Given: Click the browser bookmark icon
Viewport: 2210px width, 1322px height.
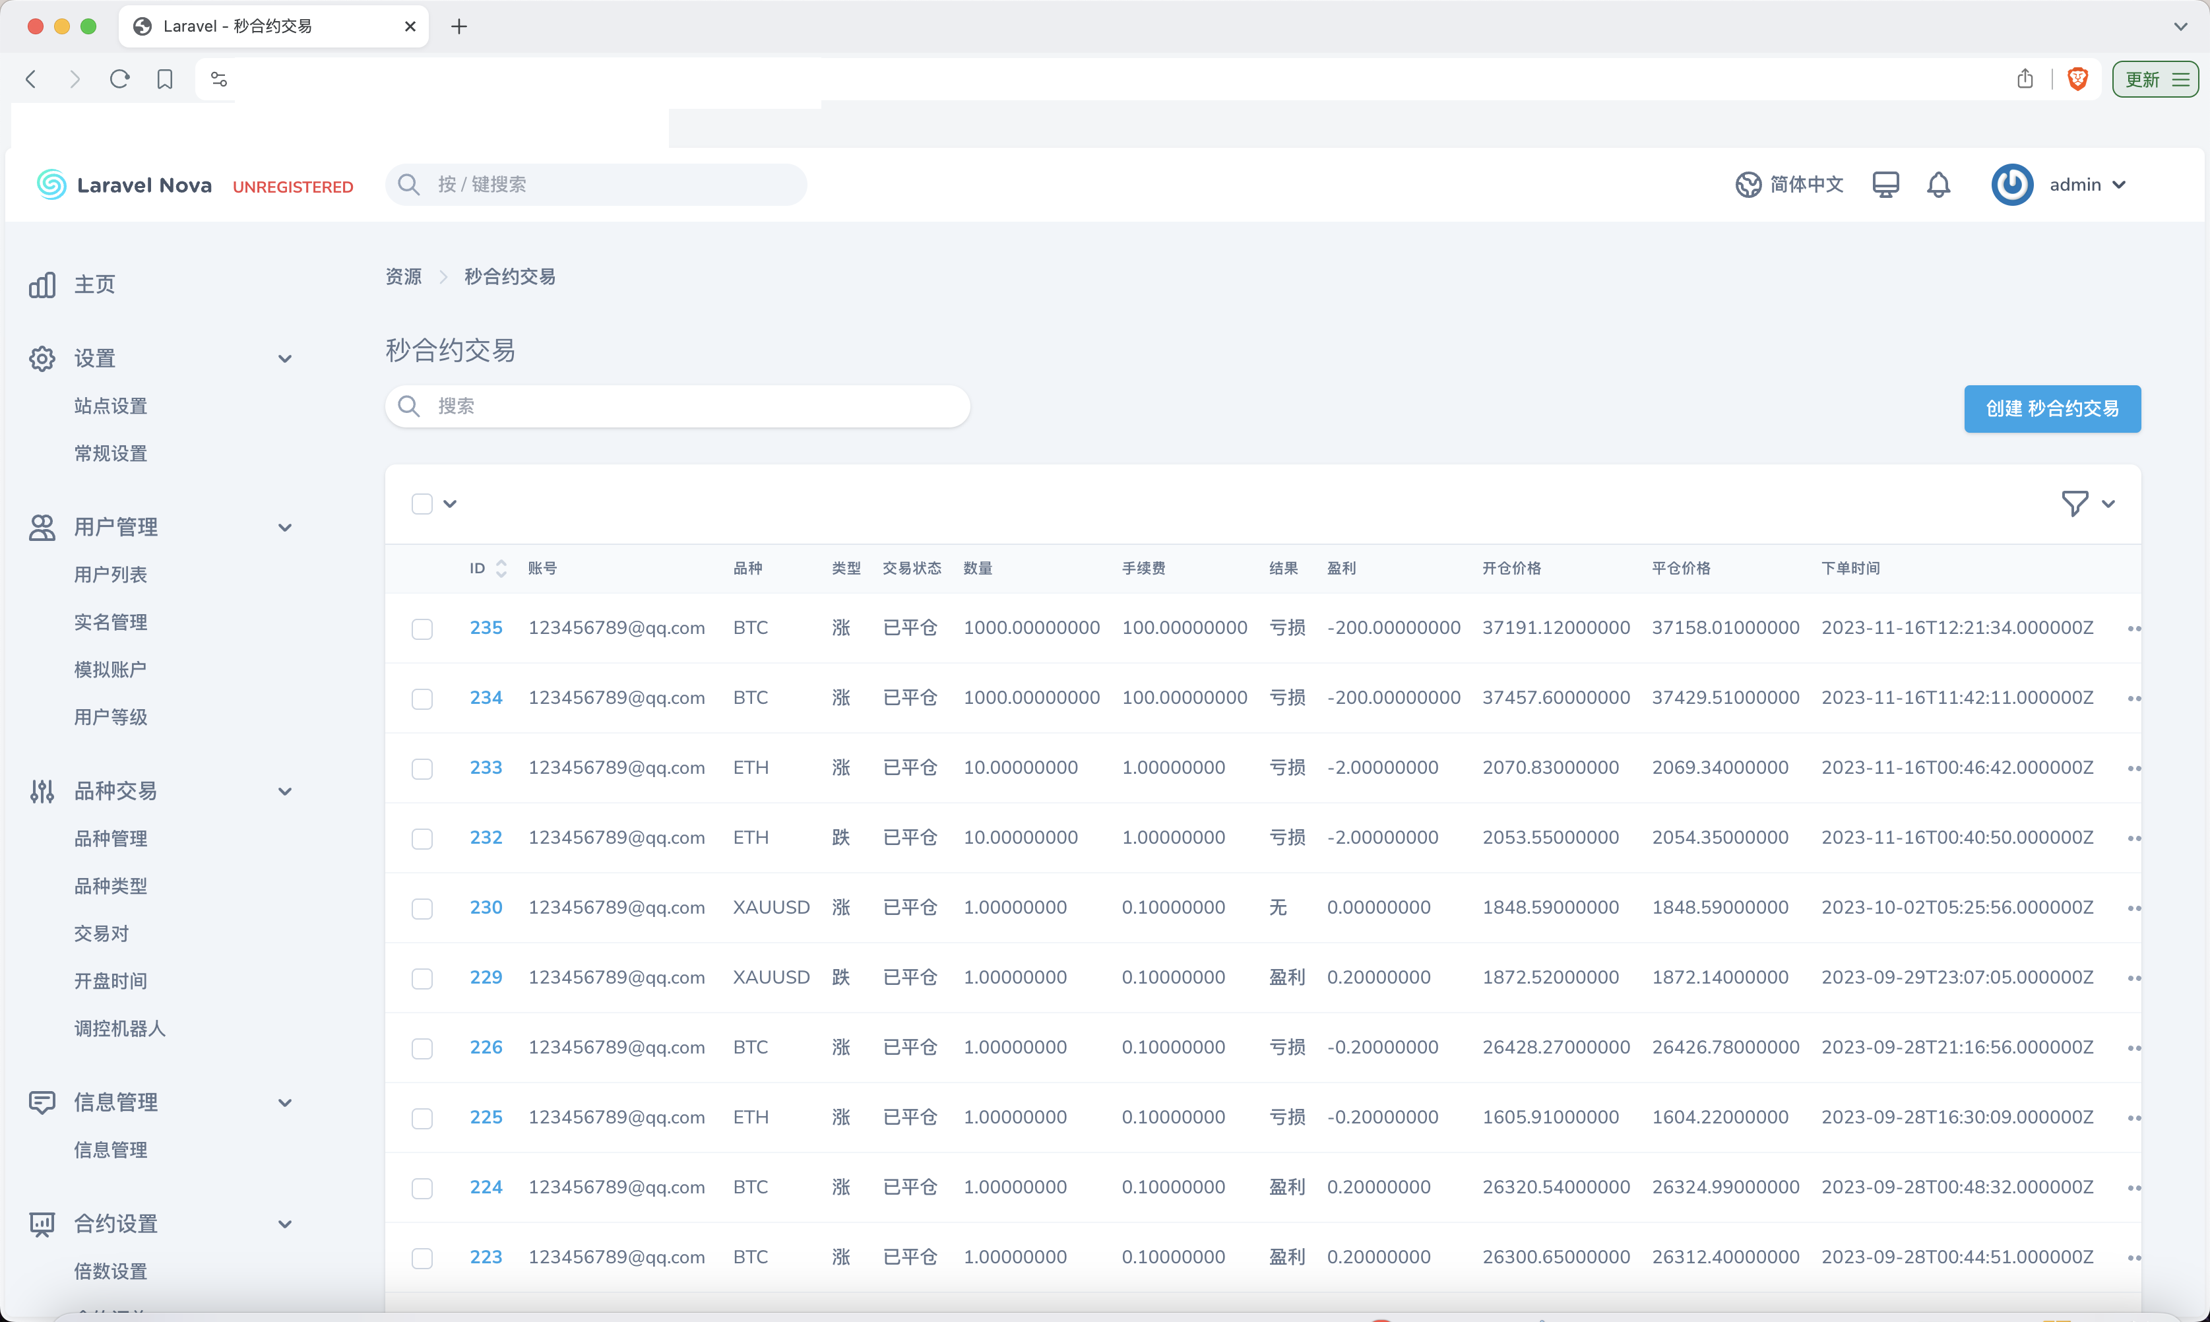Looking at the screenshot, I should [165, 79].
